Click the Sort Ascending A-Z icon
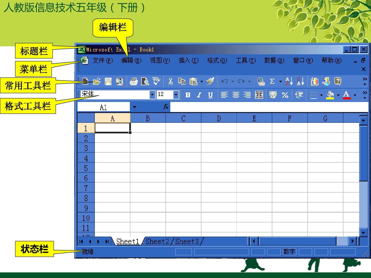Screen dimensions: 371x278 coord(289,81)
